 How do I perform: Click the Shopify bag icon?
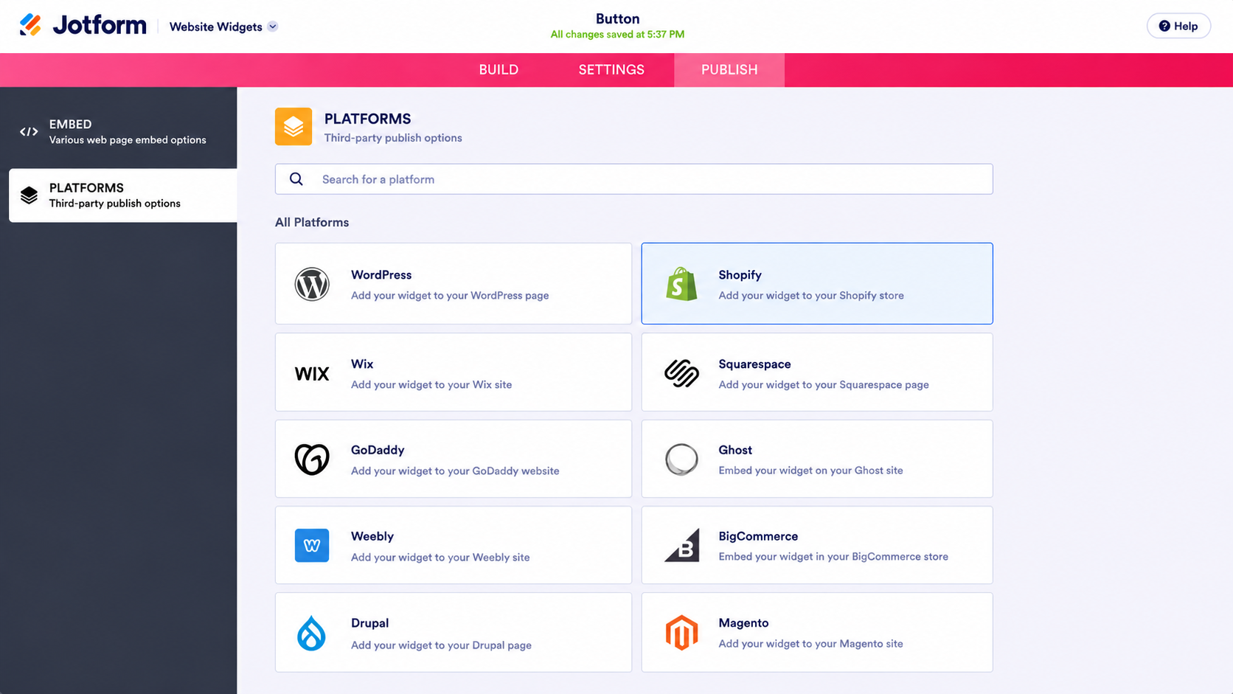681,284
